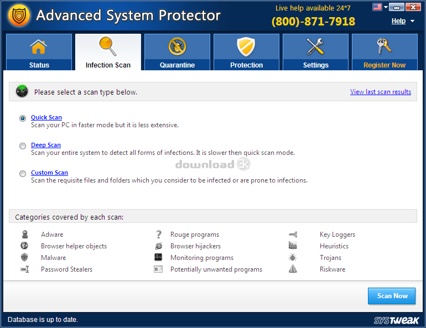
Task: Minimize the Advanced System Protector window
Action: point(397,7)
